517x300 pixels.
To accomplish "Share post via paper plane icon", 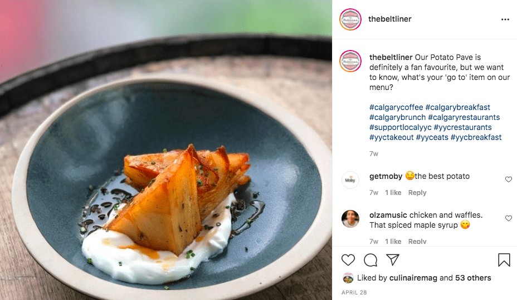I will [393, 260].
